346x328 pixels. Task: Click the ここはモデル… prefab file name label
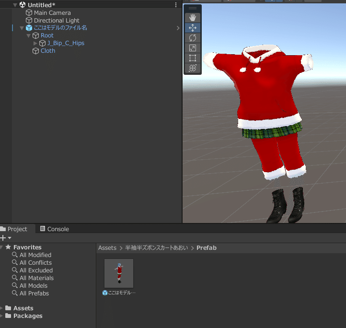tap(122, 293)
